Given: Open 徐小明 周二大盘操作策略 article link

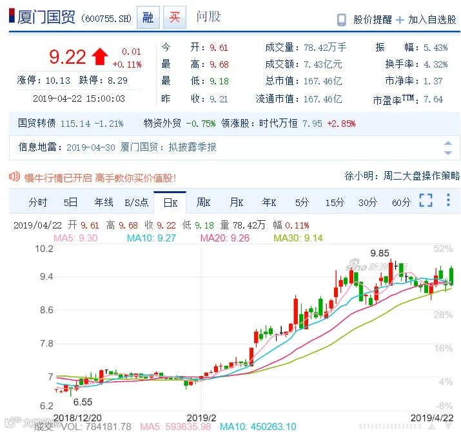Looking at the screenshot, I should click(402, 176).
